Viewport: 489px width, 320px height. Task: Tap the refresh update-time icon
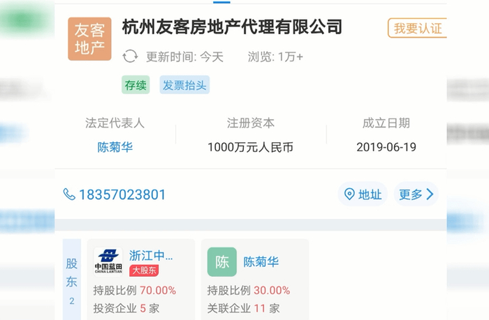click(x=130, y=56)
